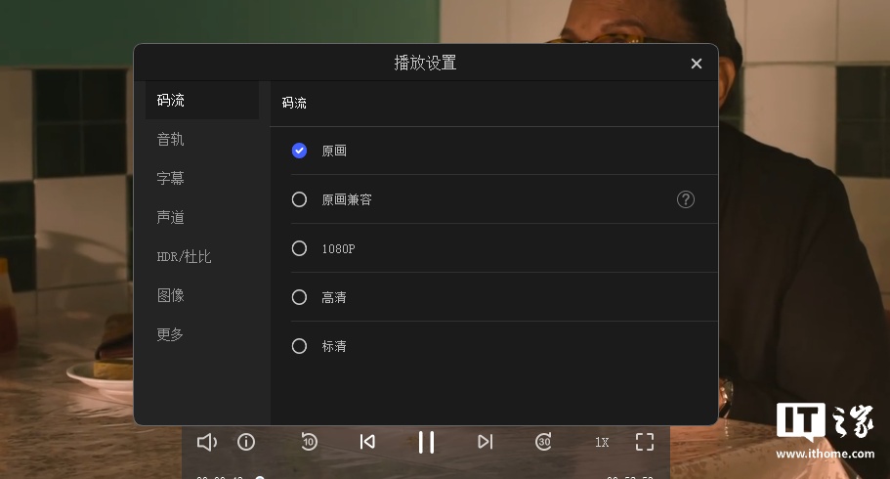Image resolution: width=890 pixels, height=479 pixels.
Task: Open the 字幕 settings tab
Action: click(171, 179)
